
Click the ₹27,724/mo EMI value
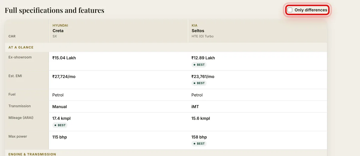click(64, 76)
